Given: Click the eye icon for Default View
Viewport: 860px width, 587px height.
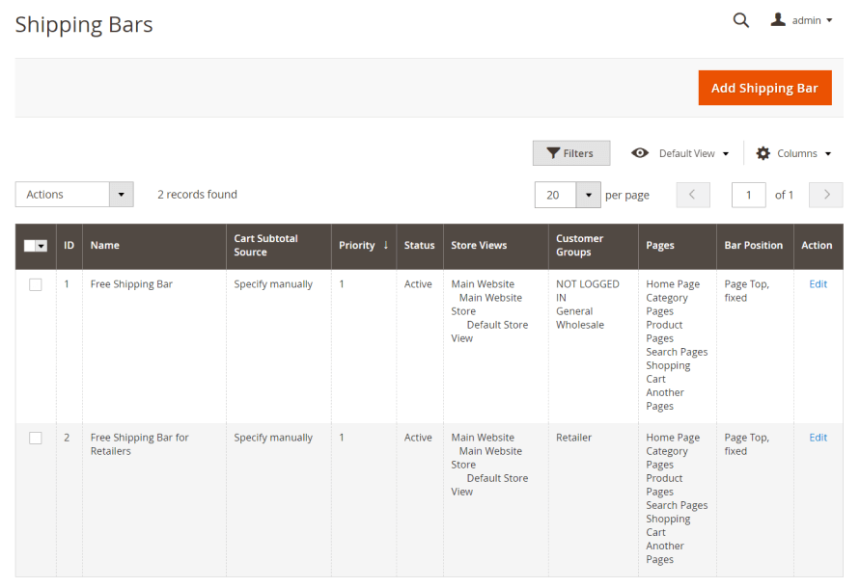Looking at the screenshot, I should pyautogui.click(x=640, y=153).
